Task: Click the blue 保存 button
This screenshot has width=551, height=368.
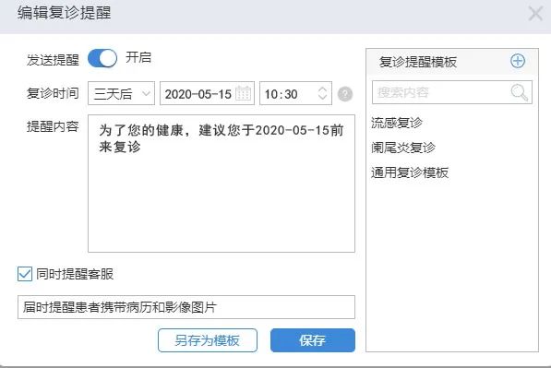Action: tap(313, 340)
